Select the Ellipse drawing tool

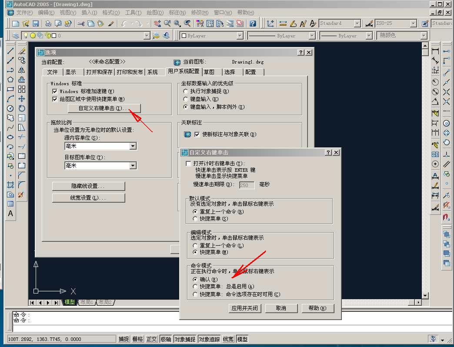[x=10, y=137]
